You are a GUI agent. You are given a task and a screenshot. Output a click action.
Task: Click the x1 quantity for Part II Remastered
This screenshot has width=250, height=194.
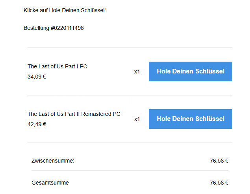(137, 119)
